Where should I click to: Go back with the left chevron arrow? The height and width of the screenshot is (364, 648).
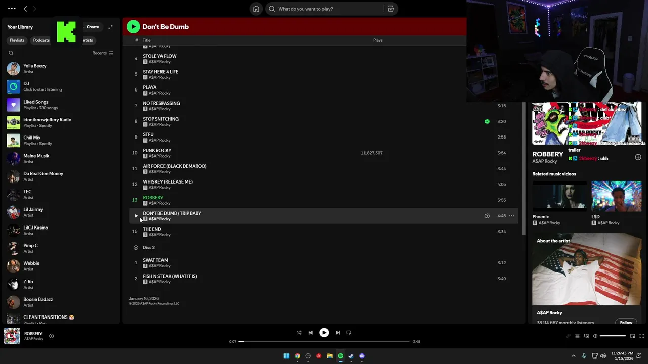(25, 9)
